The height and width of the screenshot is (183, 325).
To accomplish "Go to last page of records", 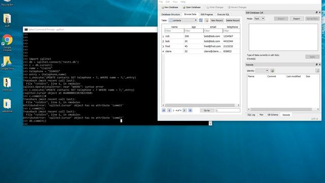I will [x=190, y=110].
